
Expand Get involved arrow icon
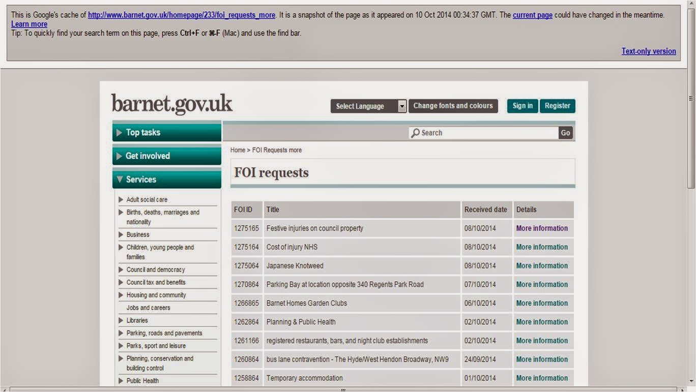119,156
